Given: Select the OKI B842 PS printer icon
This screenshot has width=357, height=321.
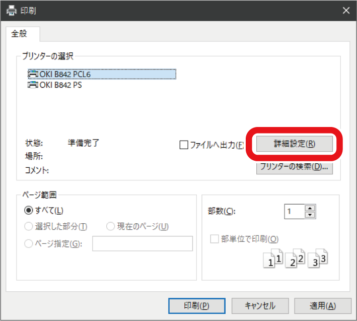Looking at the screenshot, I should click(x=33, y=85).
